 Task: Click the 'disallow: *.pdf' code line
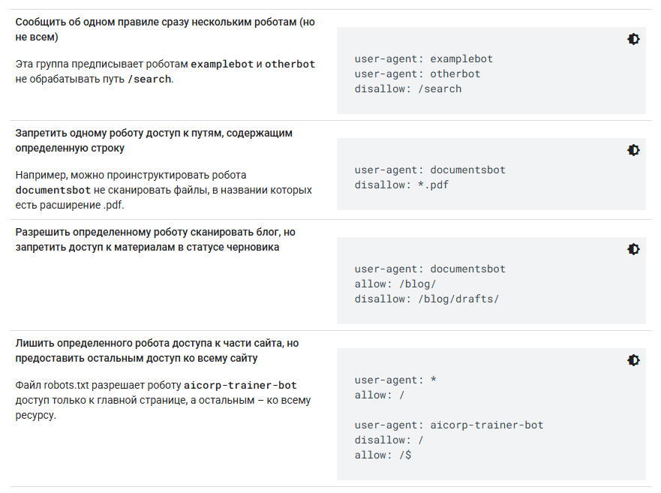401,185
